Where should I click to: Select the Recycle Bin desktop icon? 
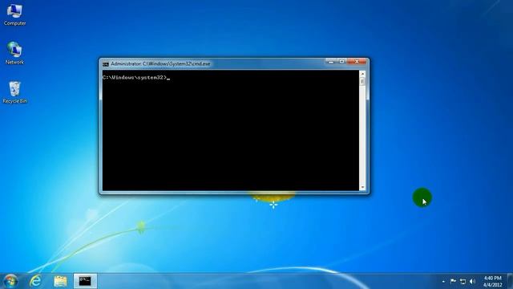pos(14,92)
